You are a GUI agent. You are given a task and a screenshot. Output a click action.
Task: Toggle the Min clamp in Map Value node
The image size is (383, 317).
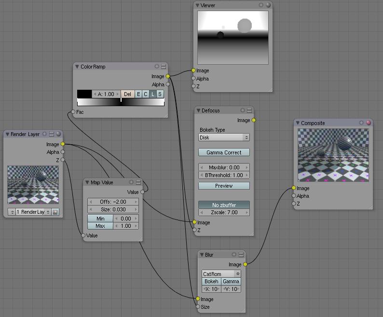pos(100,219)
